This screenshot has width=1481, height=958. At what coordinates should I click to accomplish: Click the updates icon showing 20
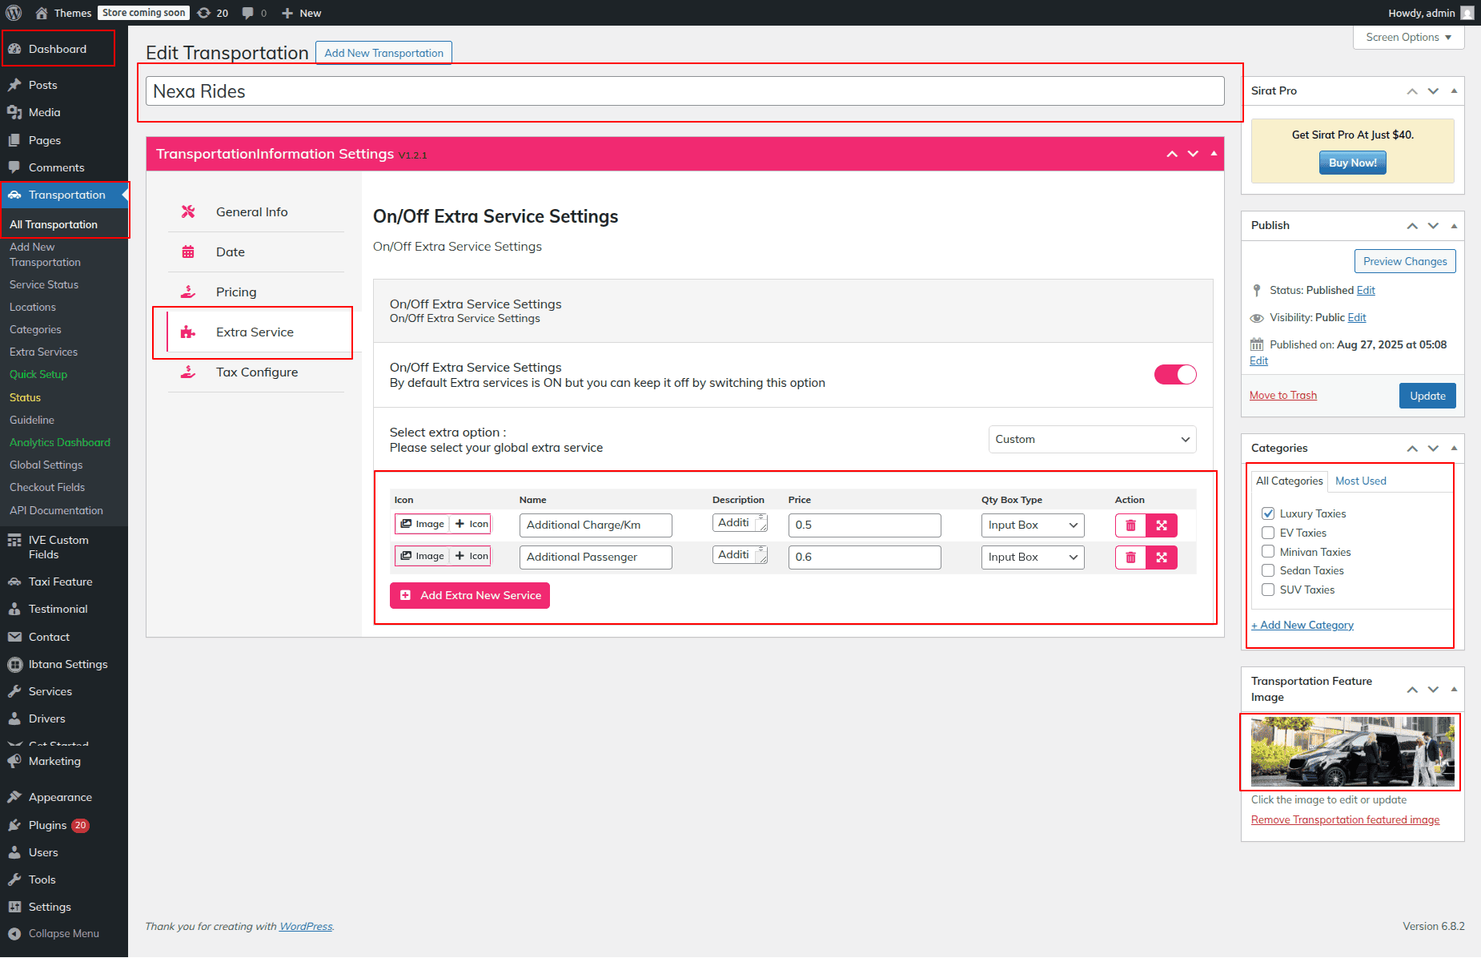click(213, 13)
